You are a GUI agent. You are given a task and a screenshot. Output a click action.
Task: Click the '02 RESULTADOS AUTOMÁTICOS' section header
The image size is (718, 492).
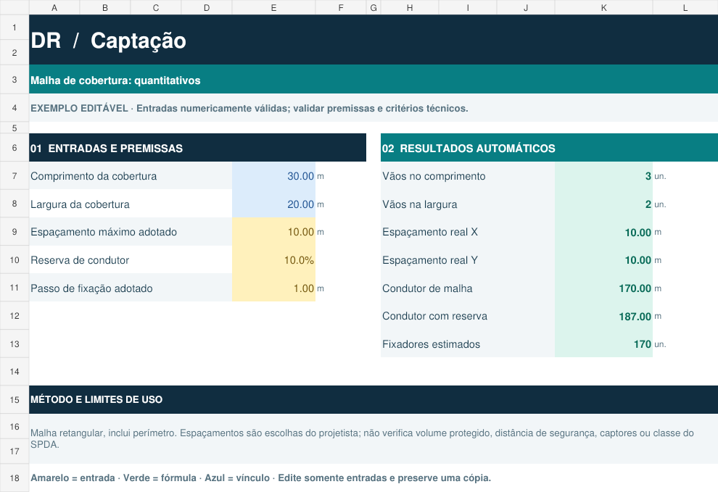[x=550, y=148]
